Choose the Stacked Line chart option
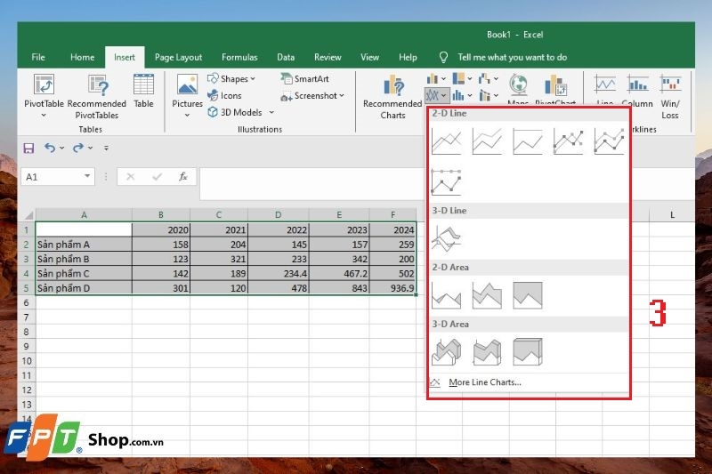Viewport: 712px width, 474px height. [487, 141]
